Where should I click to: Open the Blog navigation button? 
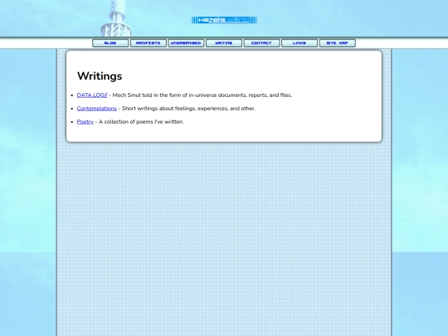[110, 43]
